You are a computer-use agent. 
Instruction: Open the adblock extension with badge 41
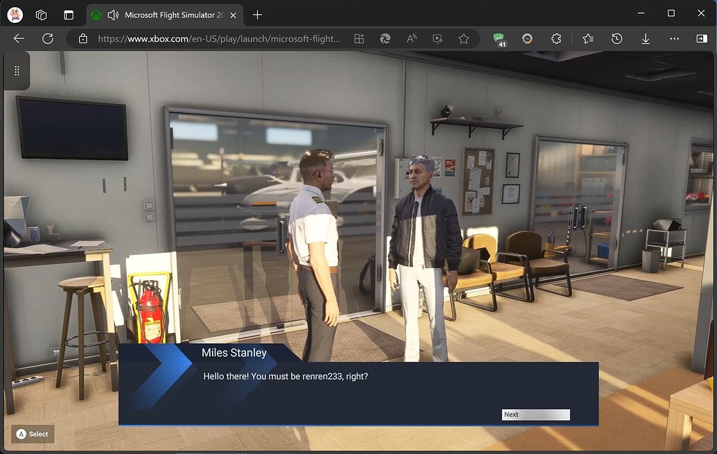click(x=499, y=39)
